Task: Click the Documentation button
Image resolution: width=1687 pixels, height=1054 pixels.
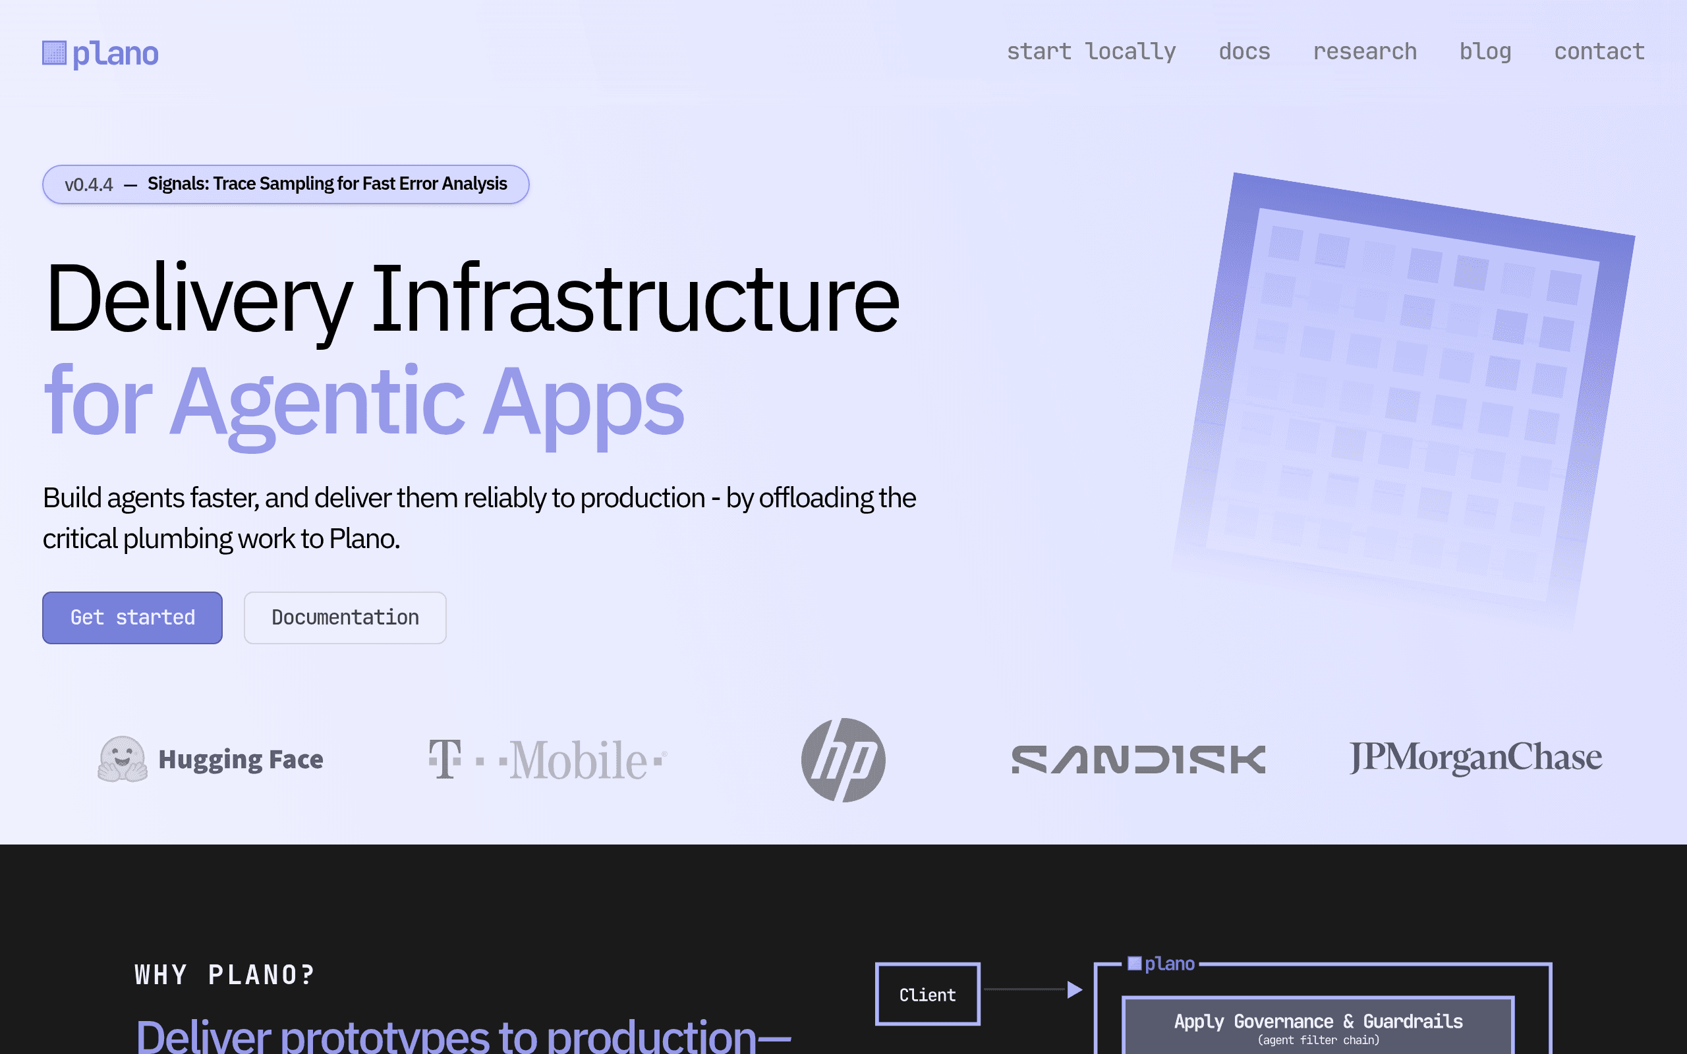Action: [345, 618]
